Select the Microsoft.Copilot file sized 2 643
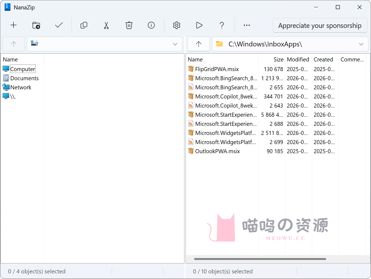Viewport: 371px width, 279px height. [x=226, y=106]
